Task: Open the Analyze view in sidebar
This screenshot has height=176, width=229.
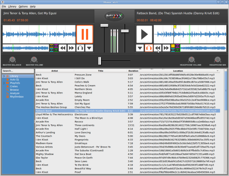Action: coord(15,93)
